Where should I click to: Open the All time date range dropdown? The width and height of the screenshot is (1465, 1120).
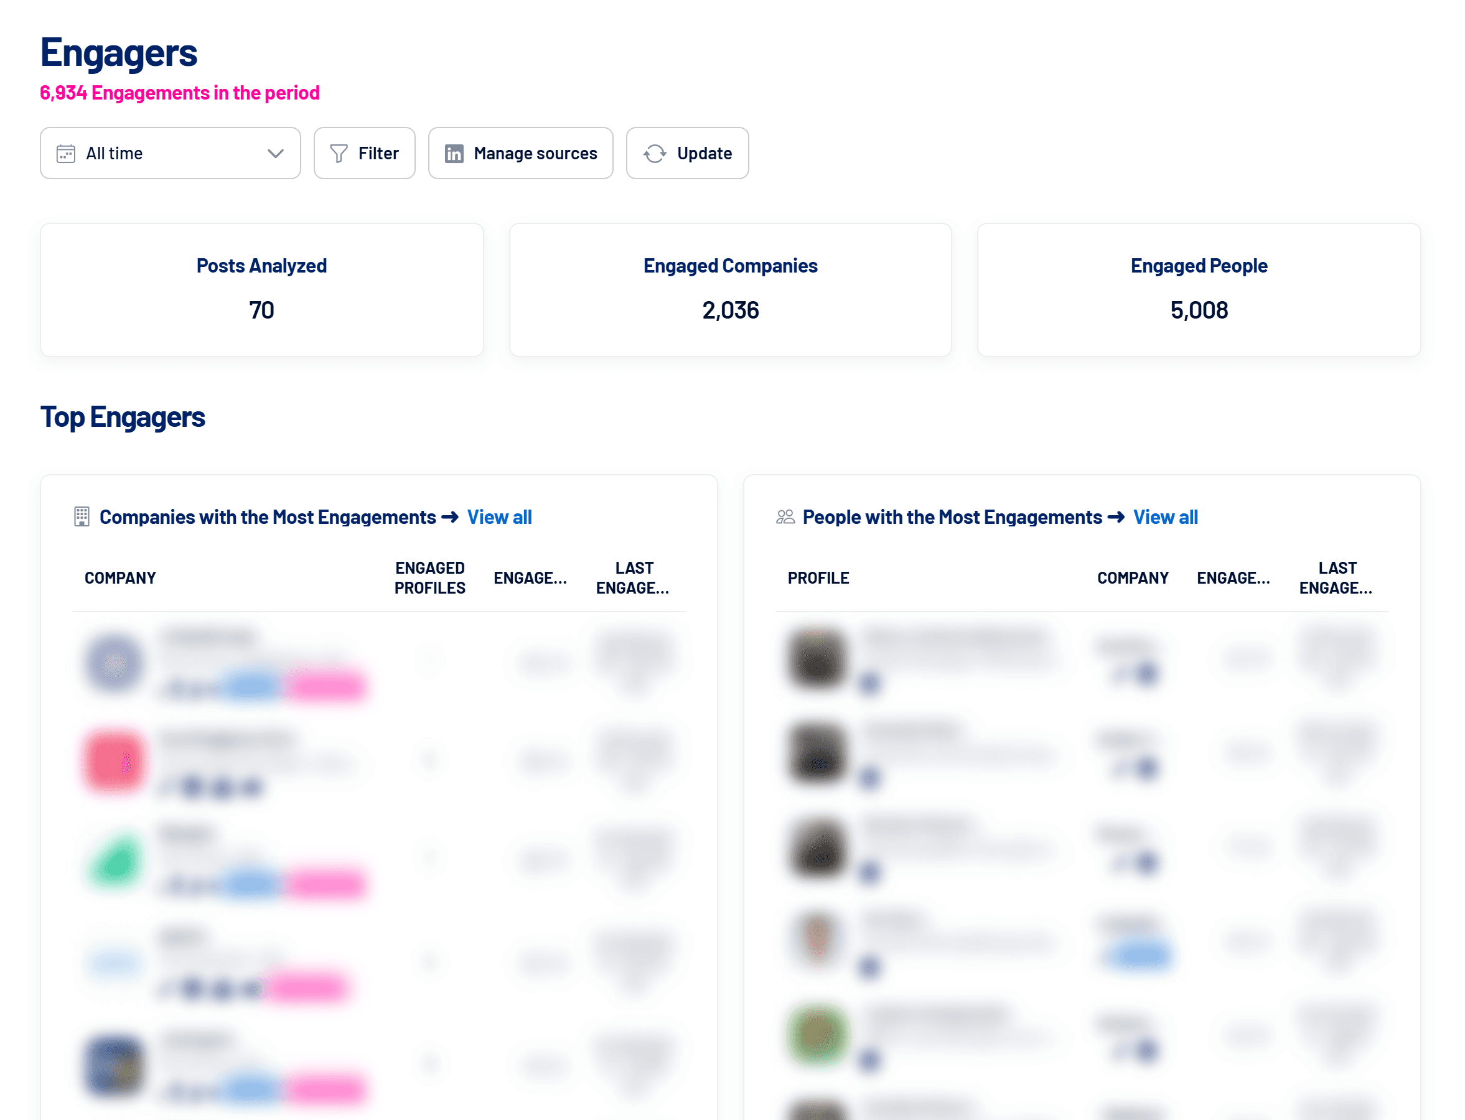click(x=170, y=153)
